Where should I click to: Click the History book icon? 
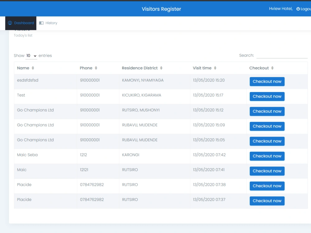[41, 23]
